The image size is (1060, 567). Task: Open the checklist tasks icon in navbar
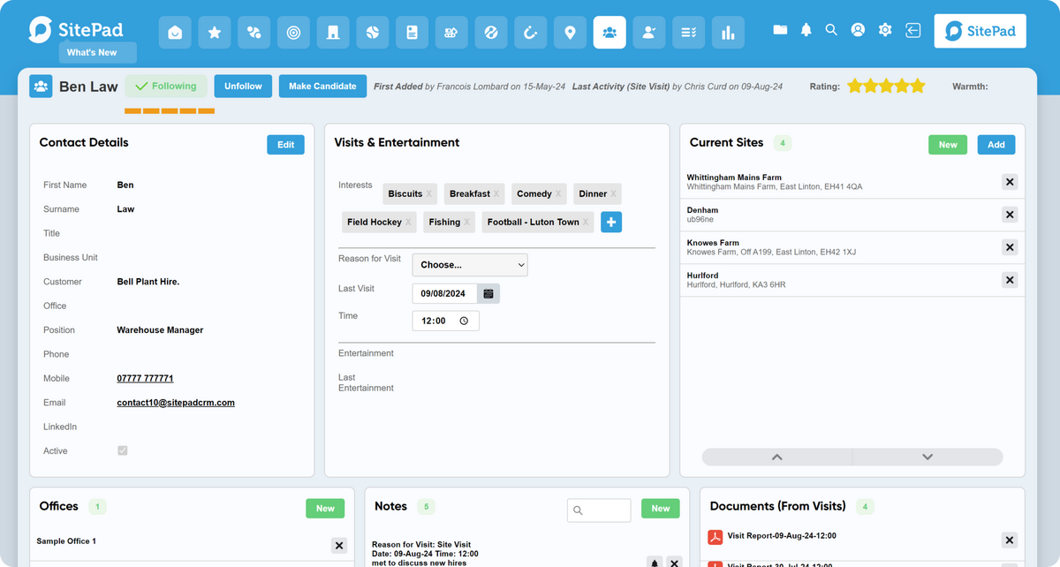click(688, 33)
